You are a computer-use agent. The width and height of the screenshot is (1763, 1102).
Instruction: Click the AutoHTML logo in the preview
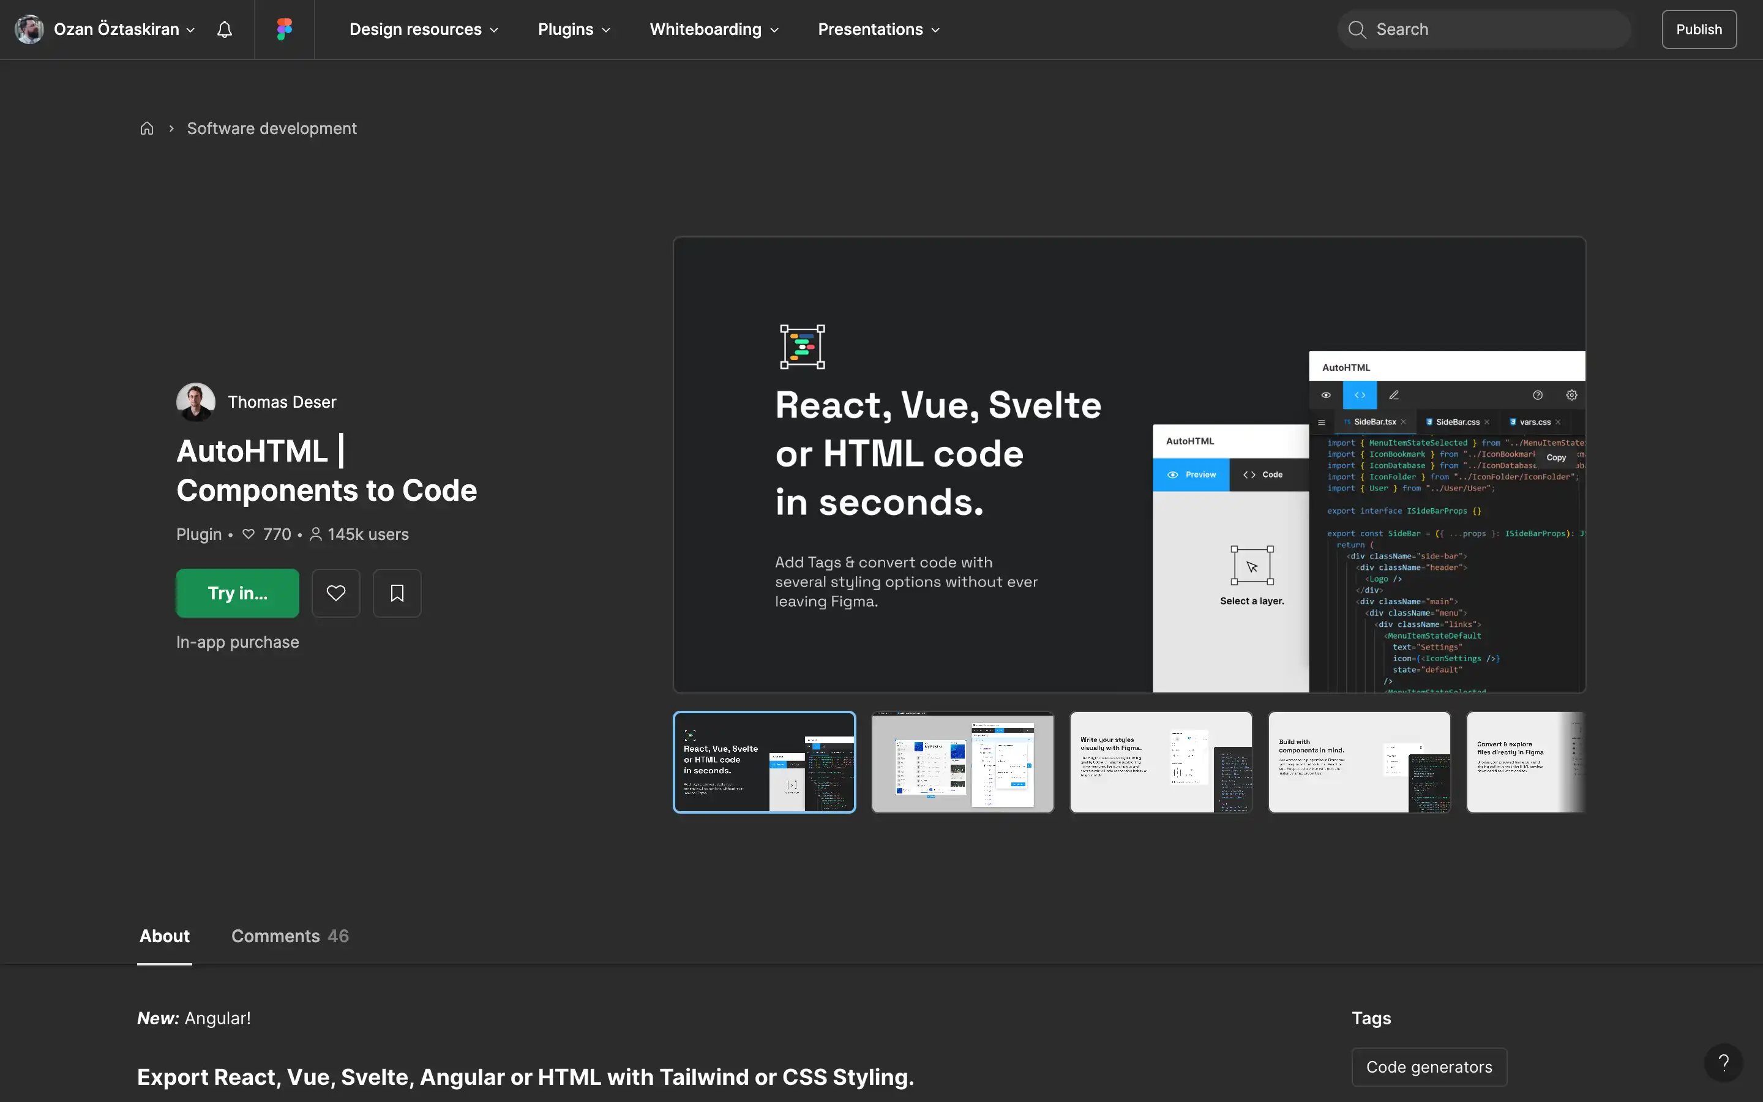[x=802, y=347]
